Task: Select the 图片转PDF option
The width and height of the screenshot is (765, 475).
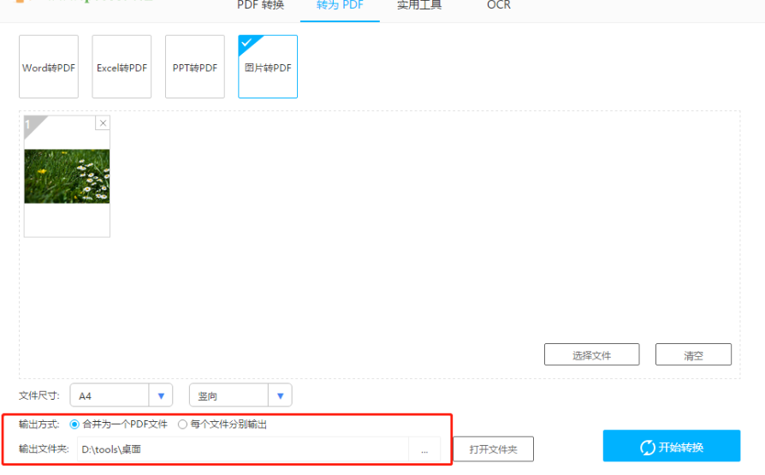Action: 268,67
